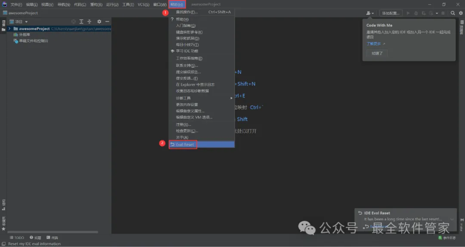Select 在 Explorer 中显示日志 menu item
This screenshot has height=247, width=465.
[x=201, y=85]
